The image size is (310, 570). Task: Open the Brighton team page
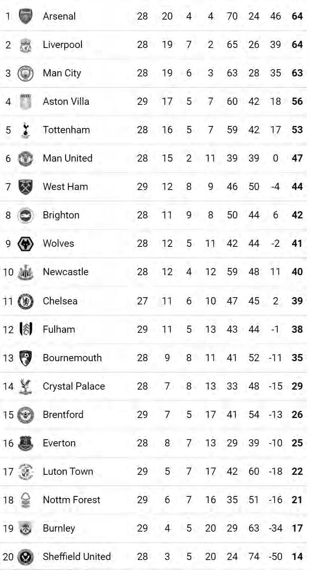tap(61, 215)
